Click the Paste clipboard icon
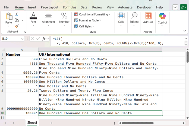 9,16
